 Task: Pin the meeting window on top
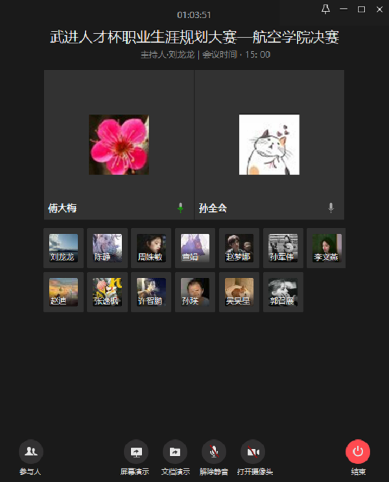(x=325, y=9)
